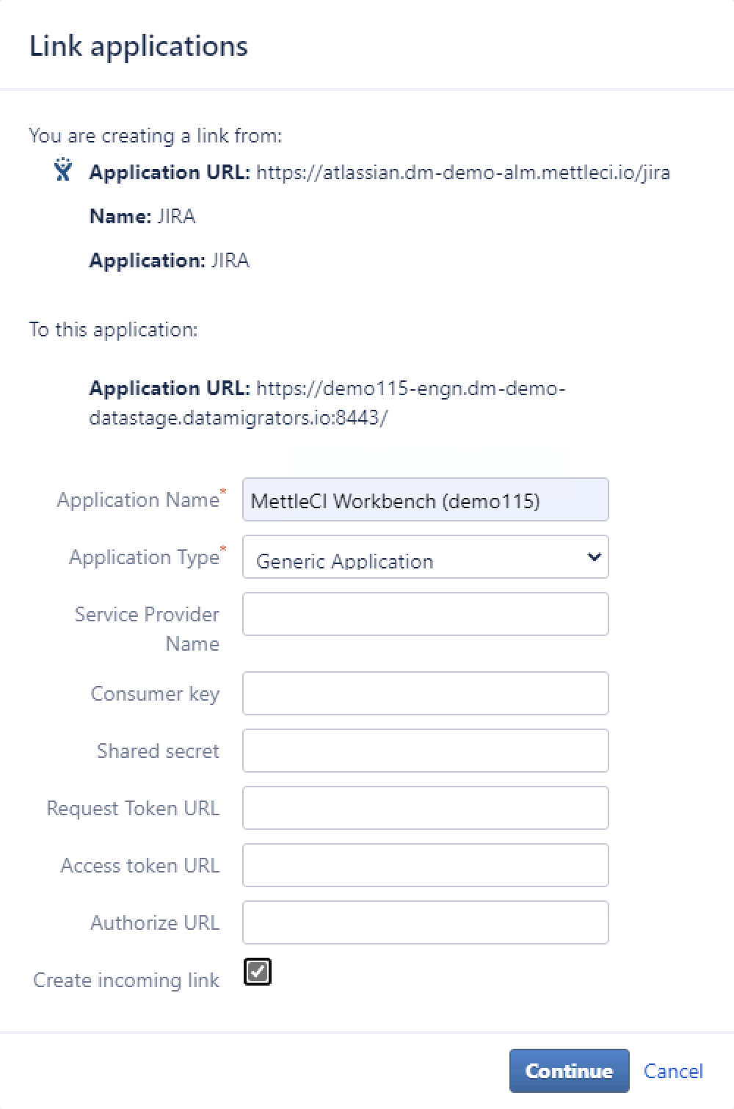734x1109 pixels.
Task: Cancel the link applications dialog
Action: (x=673, y=1071)
